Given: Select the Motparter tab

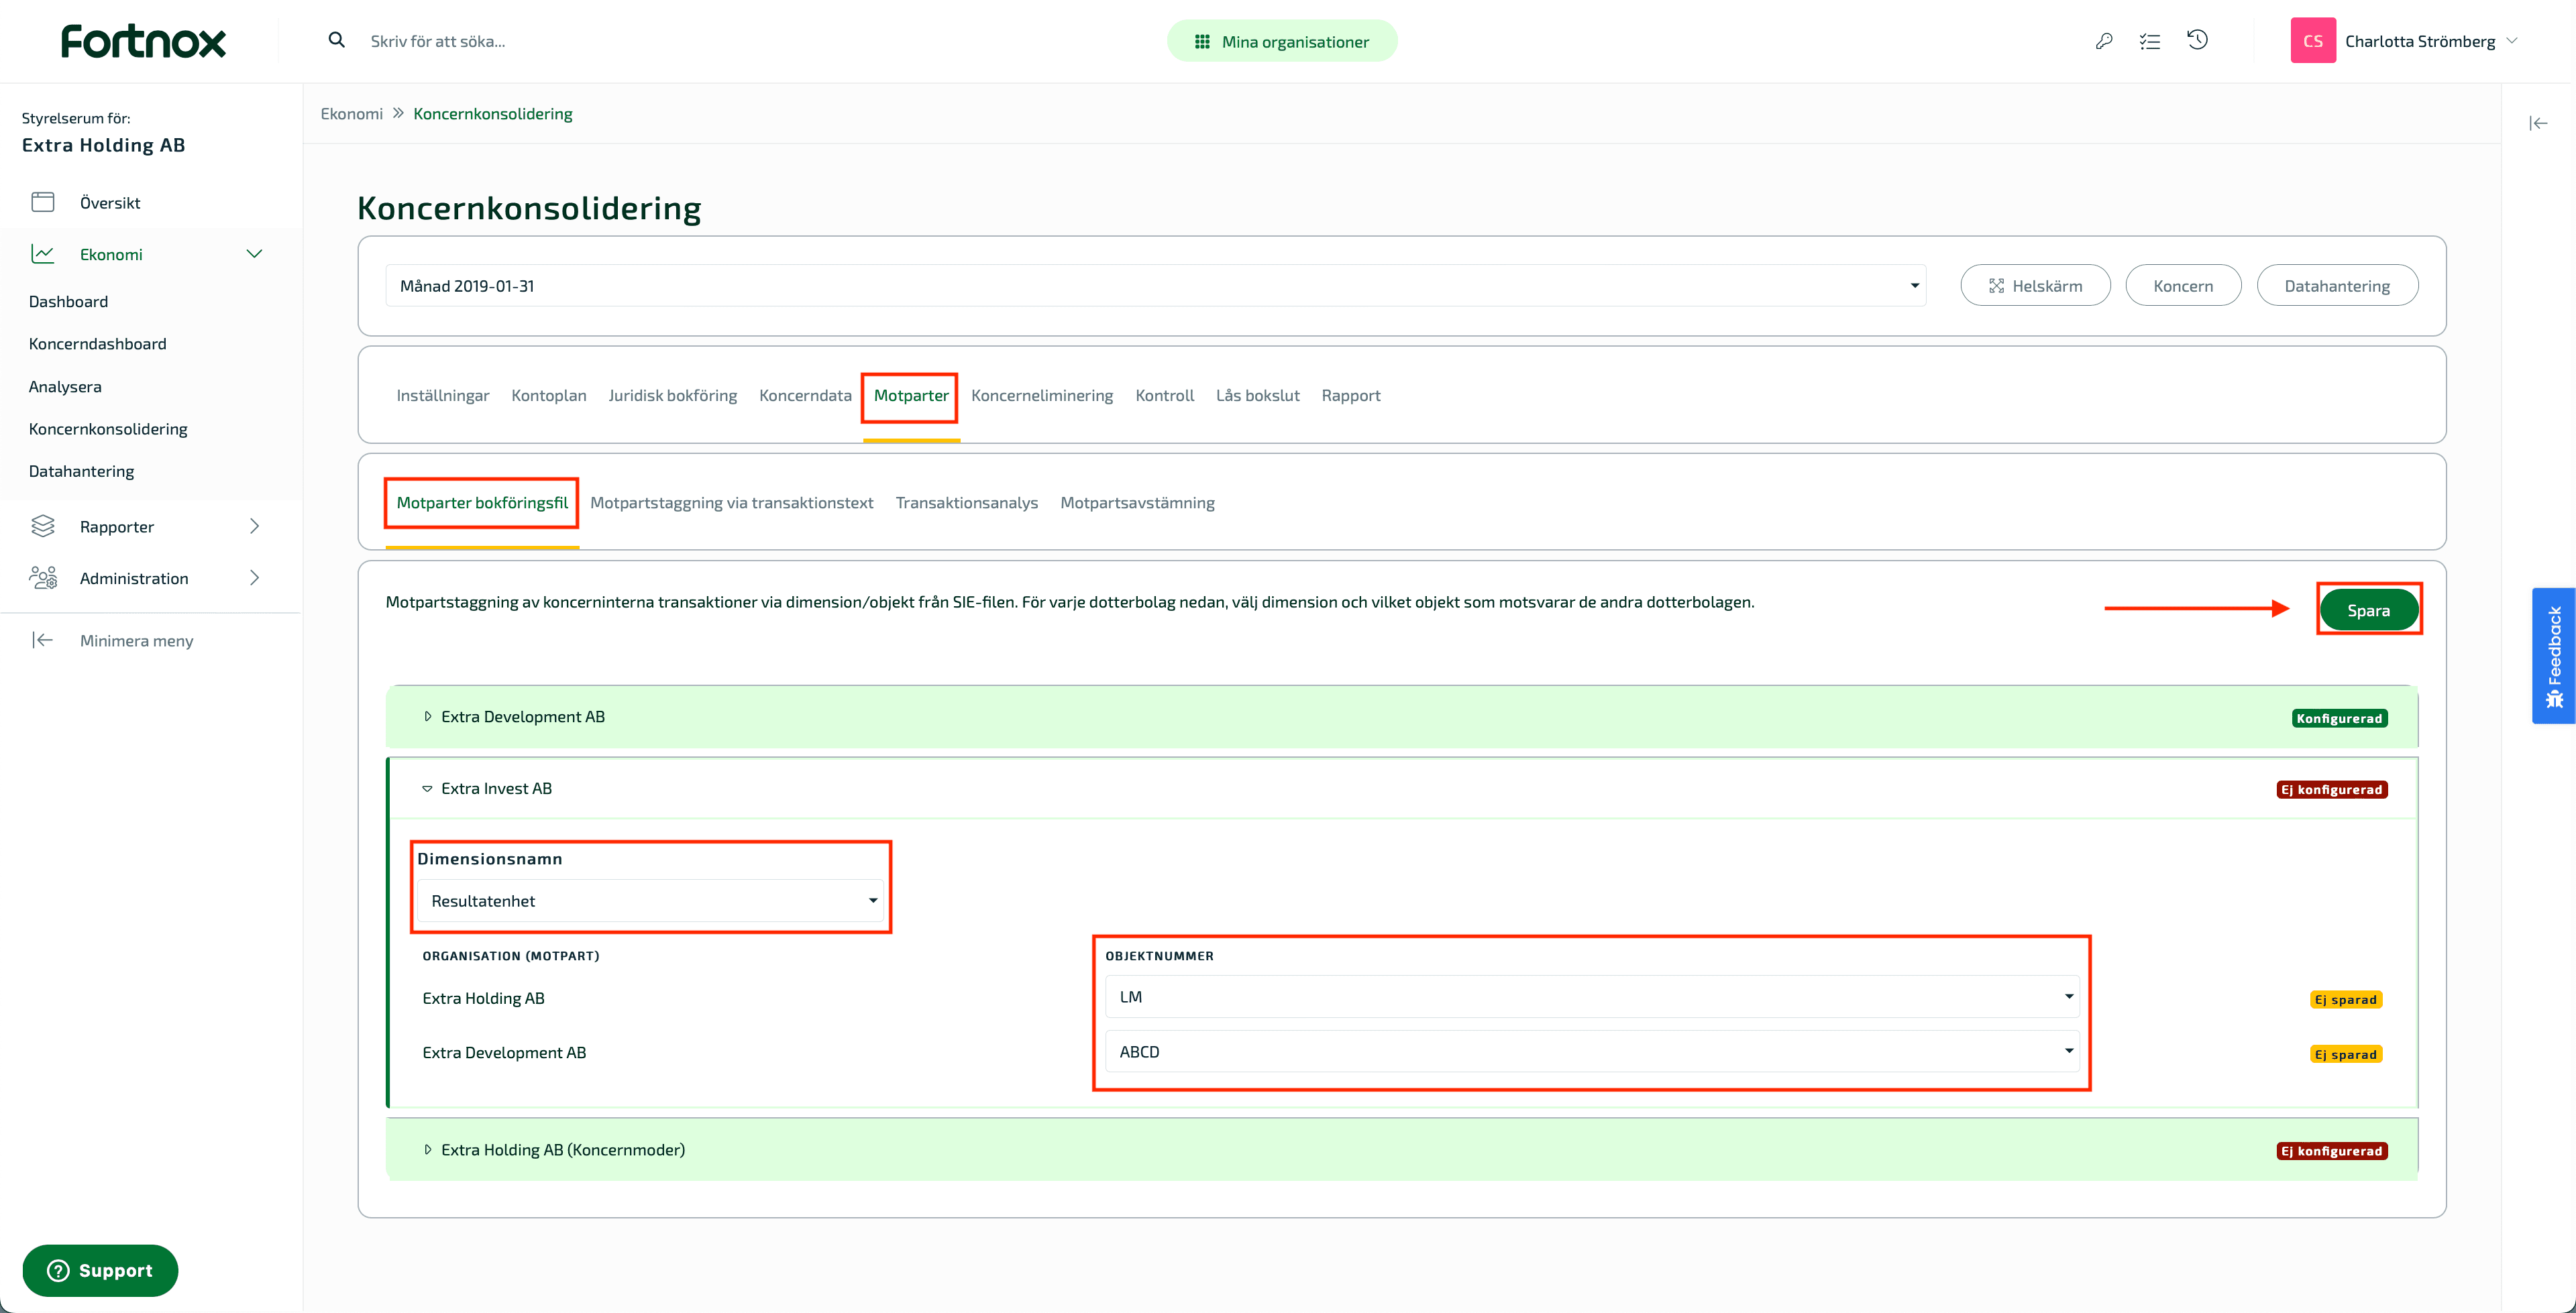Looking at the screenshot, I should pyautogui.click(x=911, y=395).
